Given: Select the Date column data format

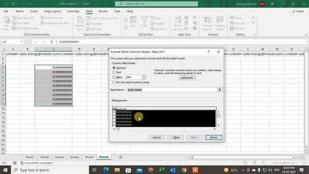Looking at the screenshot, I should click(x=114, y=77).
